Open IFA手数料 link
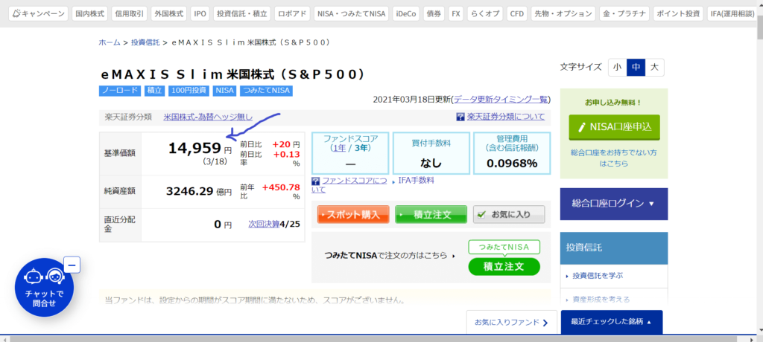 click(x=416, y=180)
